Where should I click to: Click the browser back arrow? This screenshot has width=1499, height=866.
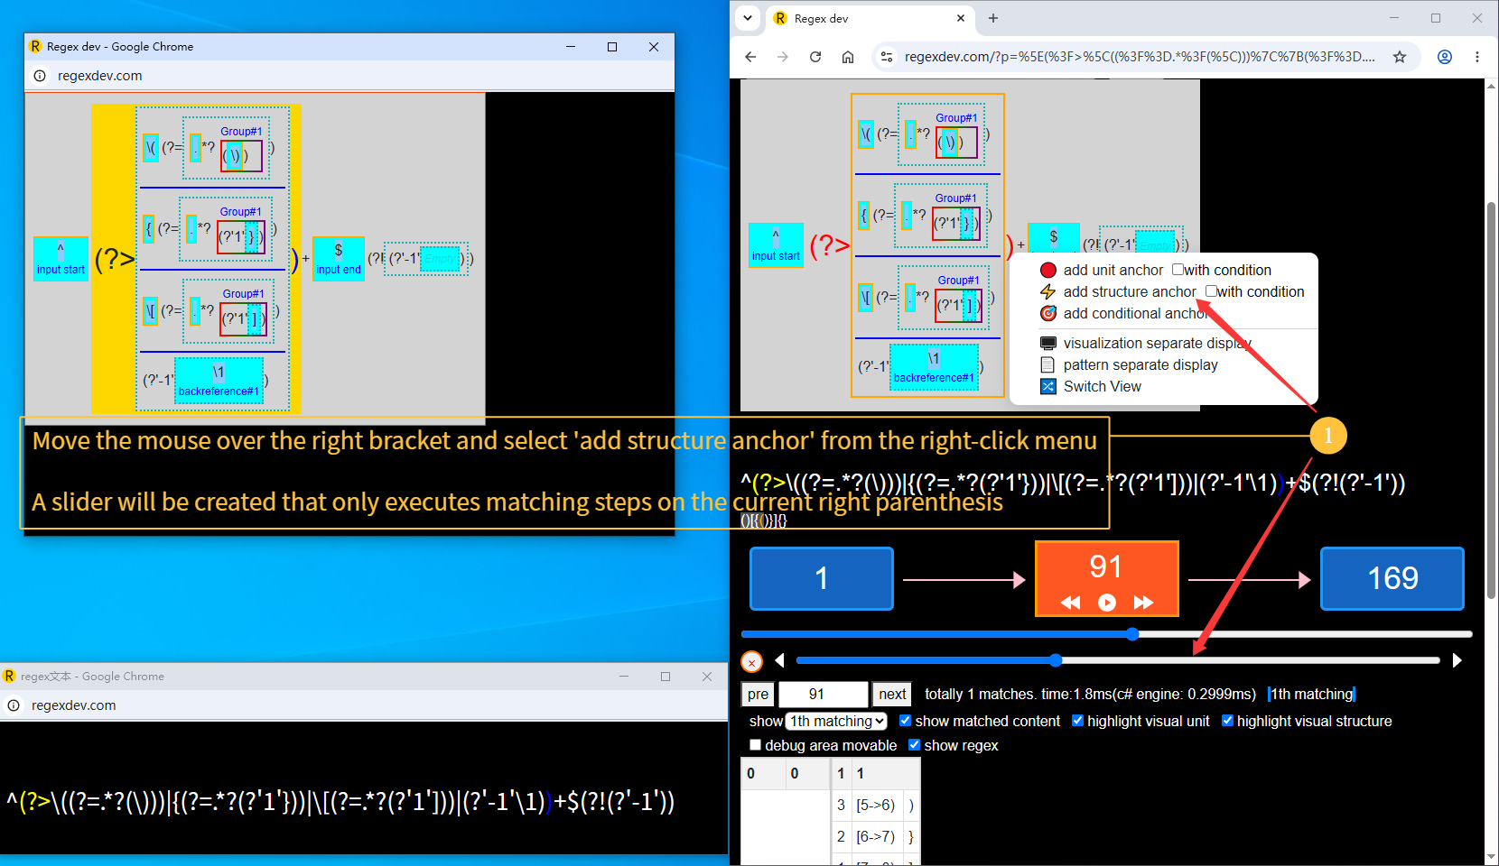pos(750,57)
